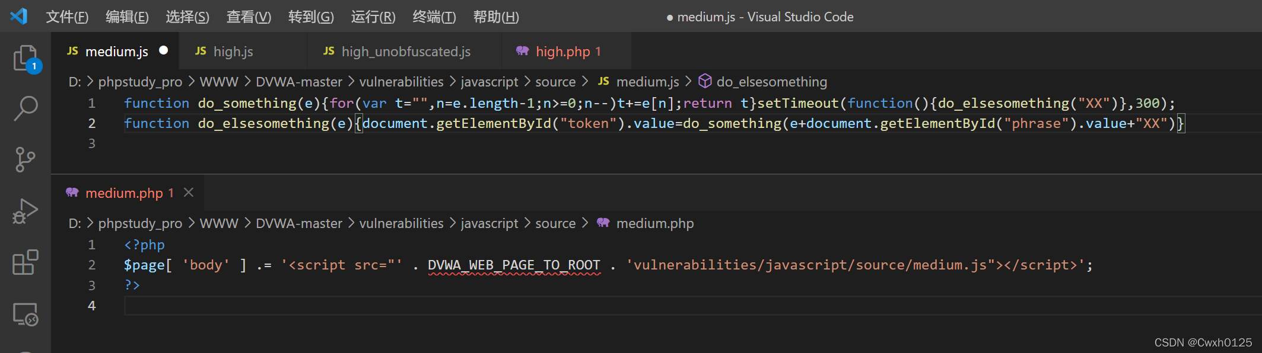Click vulnerabilities in upper breadcrumb

click(401, 82)
